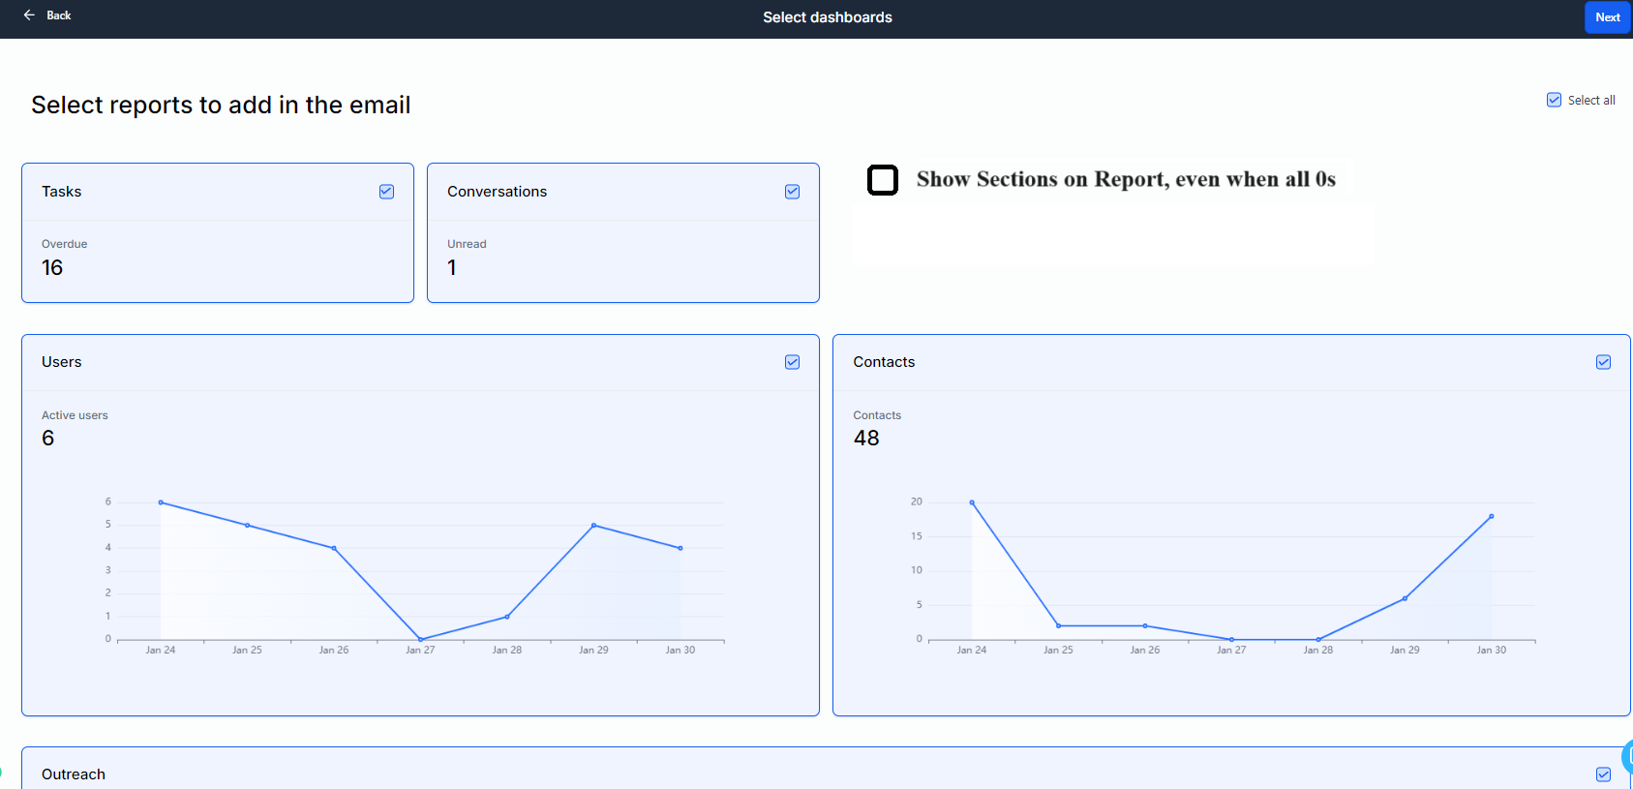1633x789 pixels.
Task: Click the Contacts total value 48
Action: pyautogui.click(x=866, y=439)
